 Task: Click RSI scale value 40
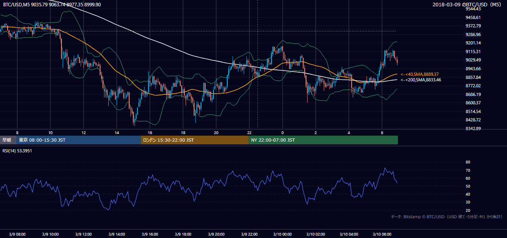pos(468,194)
